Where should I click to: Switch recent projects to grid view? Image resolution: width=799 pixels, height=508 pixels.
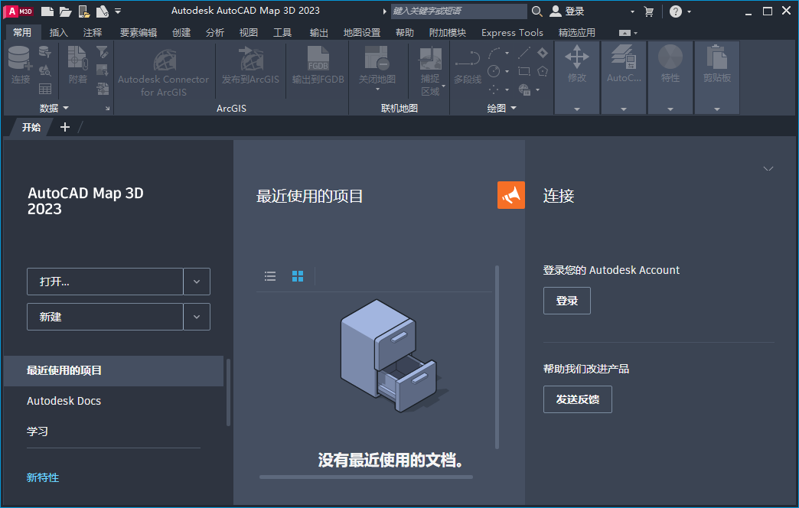click(x=297, y=276)
